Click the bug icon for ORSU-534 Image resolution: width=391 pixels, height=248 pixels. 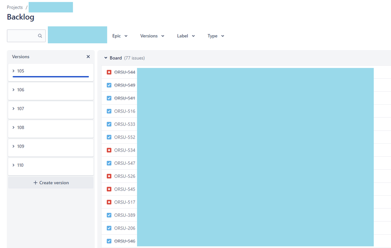[x=109, y=150]
